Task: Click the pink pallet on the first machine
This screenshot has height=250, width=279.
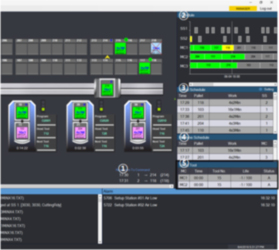Action: (22, 133)
